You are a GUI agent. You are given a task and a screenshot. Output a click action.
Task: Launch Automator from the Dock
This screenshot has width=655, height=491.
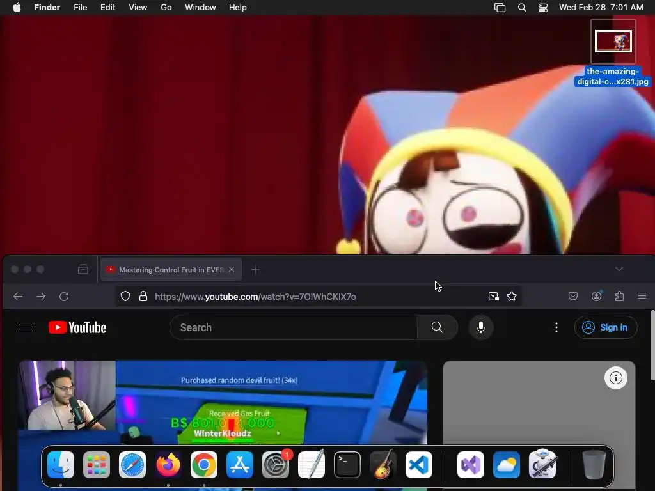542,465
